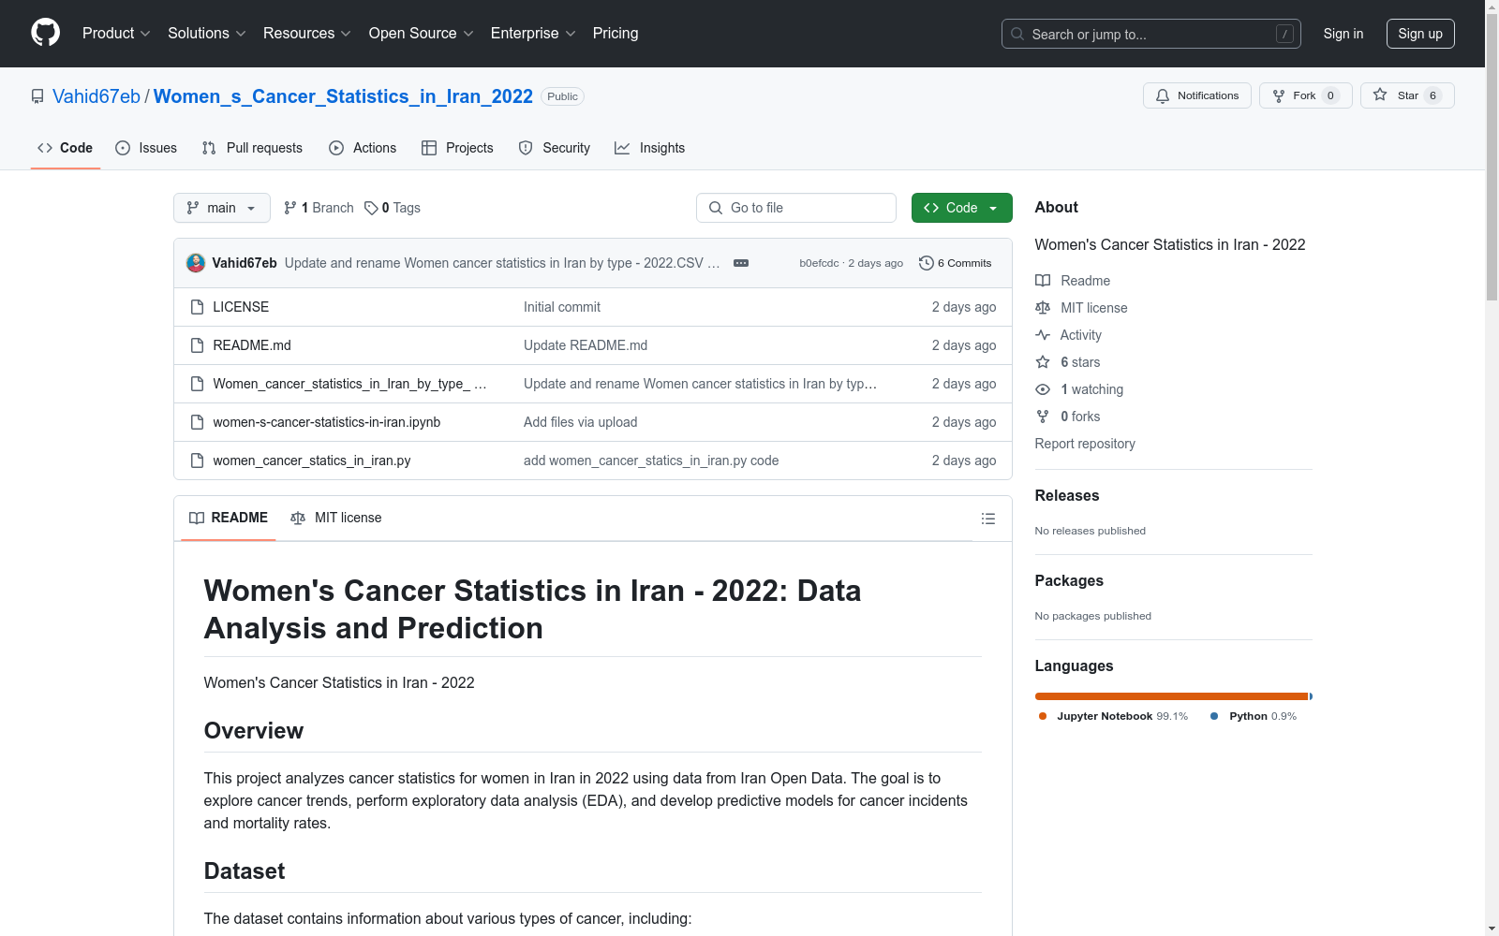Click the orange Jupyter Notebook language bar
1499x936 pixels.
(x=1171, y=696)
